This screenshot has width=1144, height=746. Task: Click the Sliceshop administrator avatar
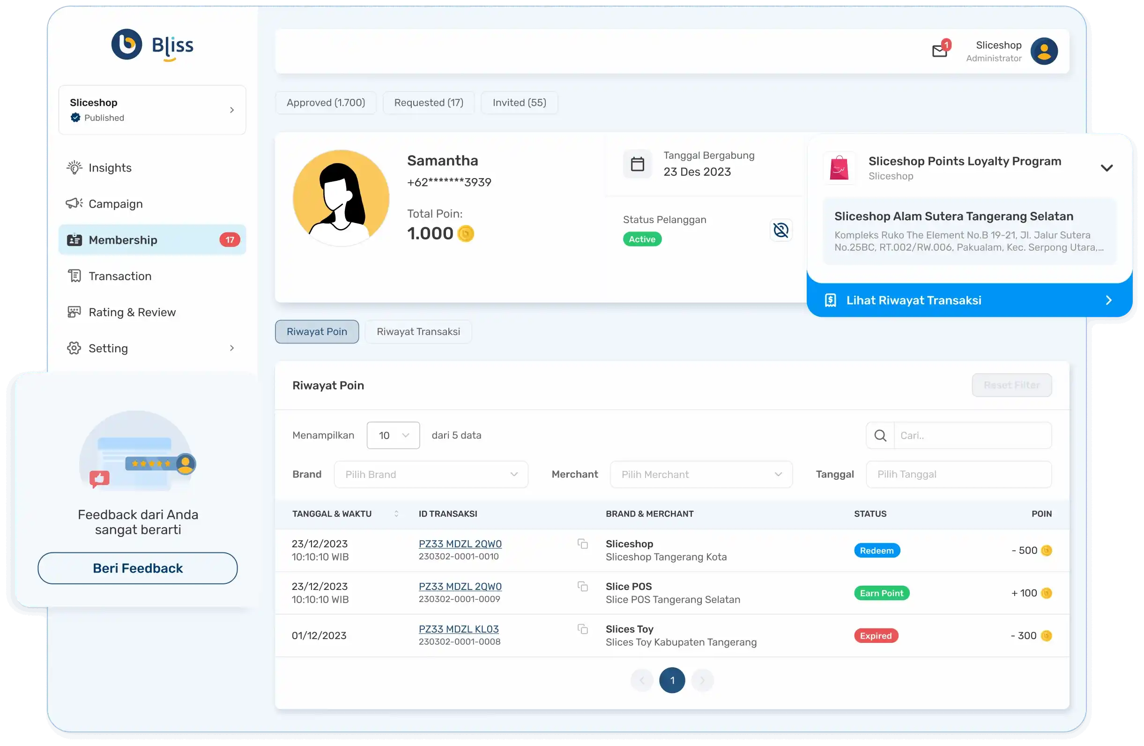point(1044,51)
